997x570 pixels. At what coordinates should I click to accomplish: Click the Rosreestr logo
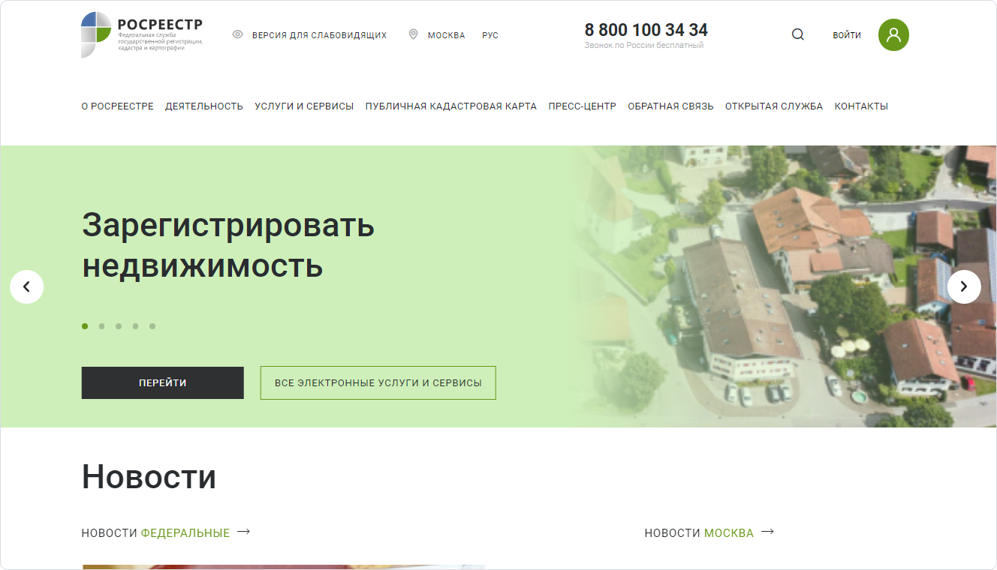click(x=141, y=34)
